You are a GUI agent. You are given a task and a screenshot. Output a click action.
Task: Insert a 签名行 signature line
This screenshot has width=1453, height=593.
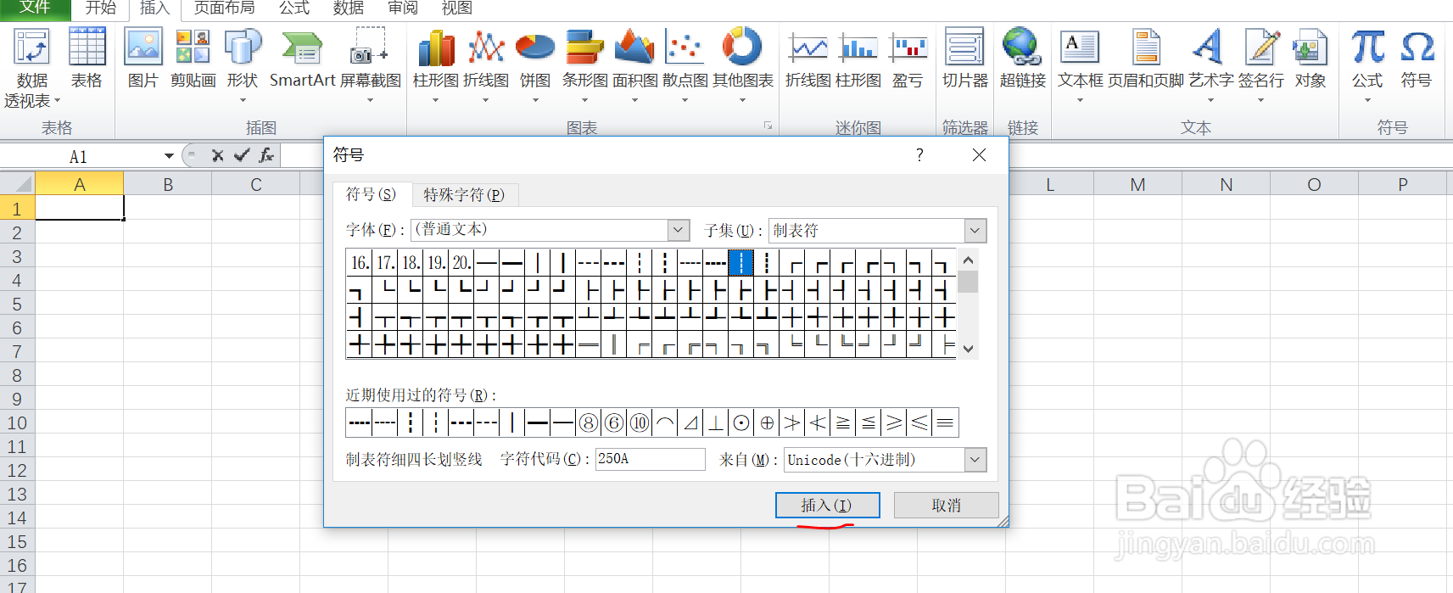tap(1261, 66)
